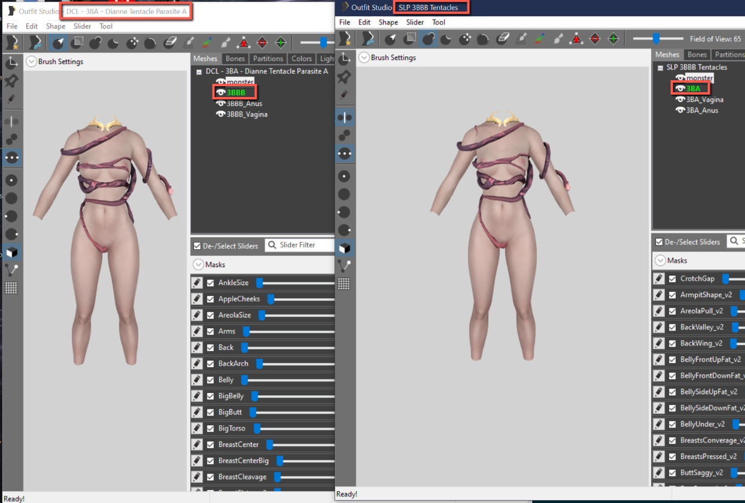Click vertex selection pencil in SLP 3BBB Tentacles sidebar

click(344, 95)
